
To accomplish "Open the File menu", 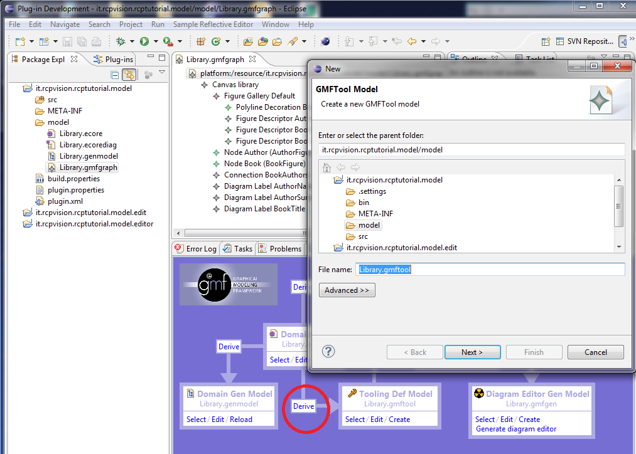I will 14,24.
